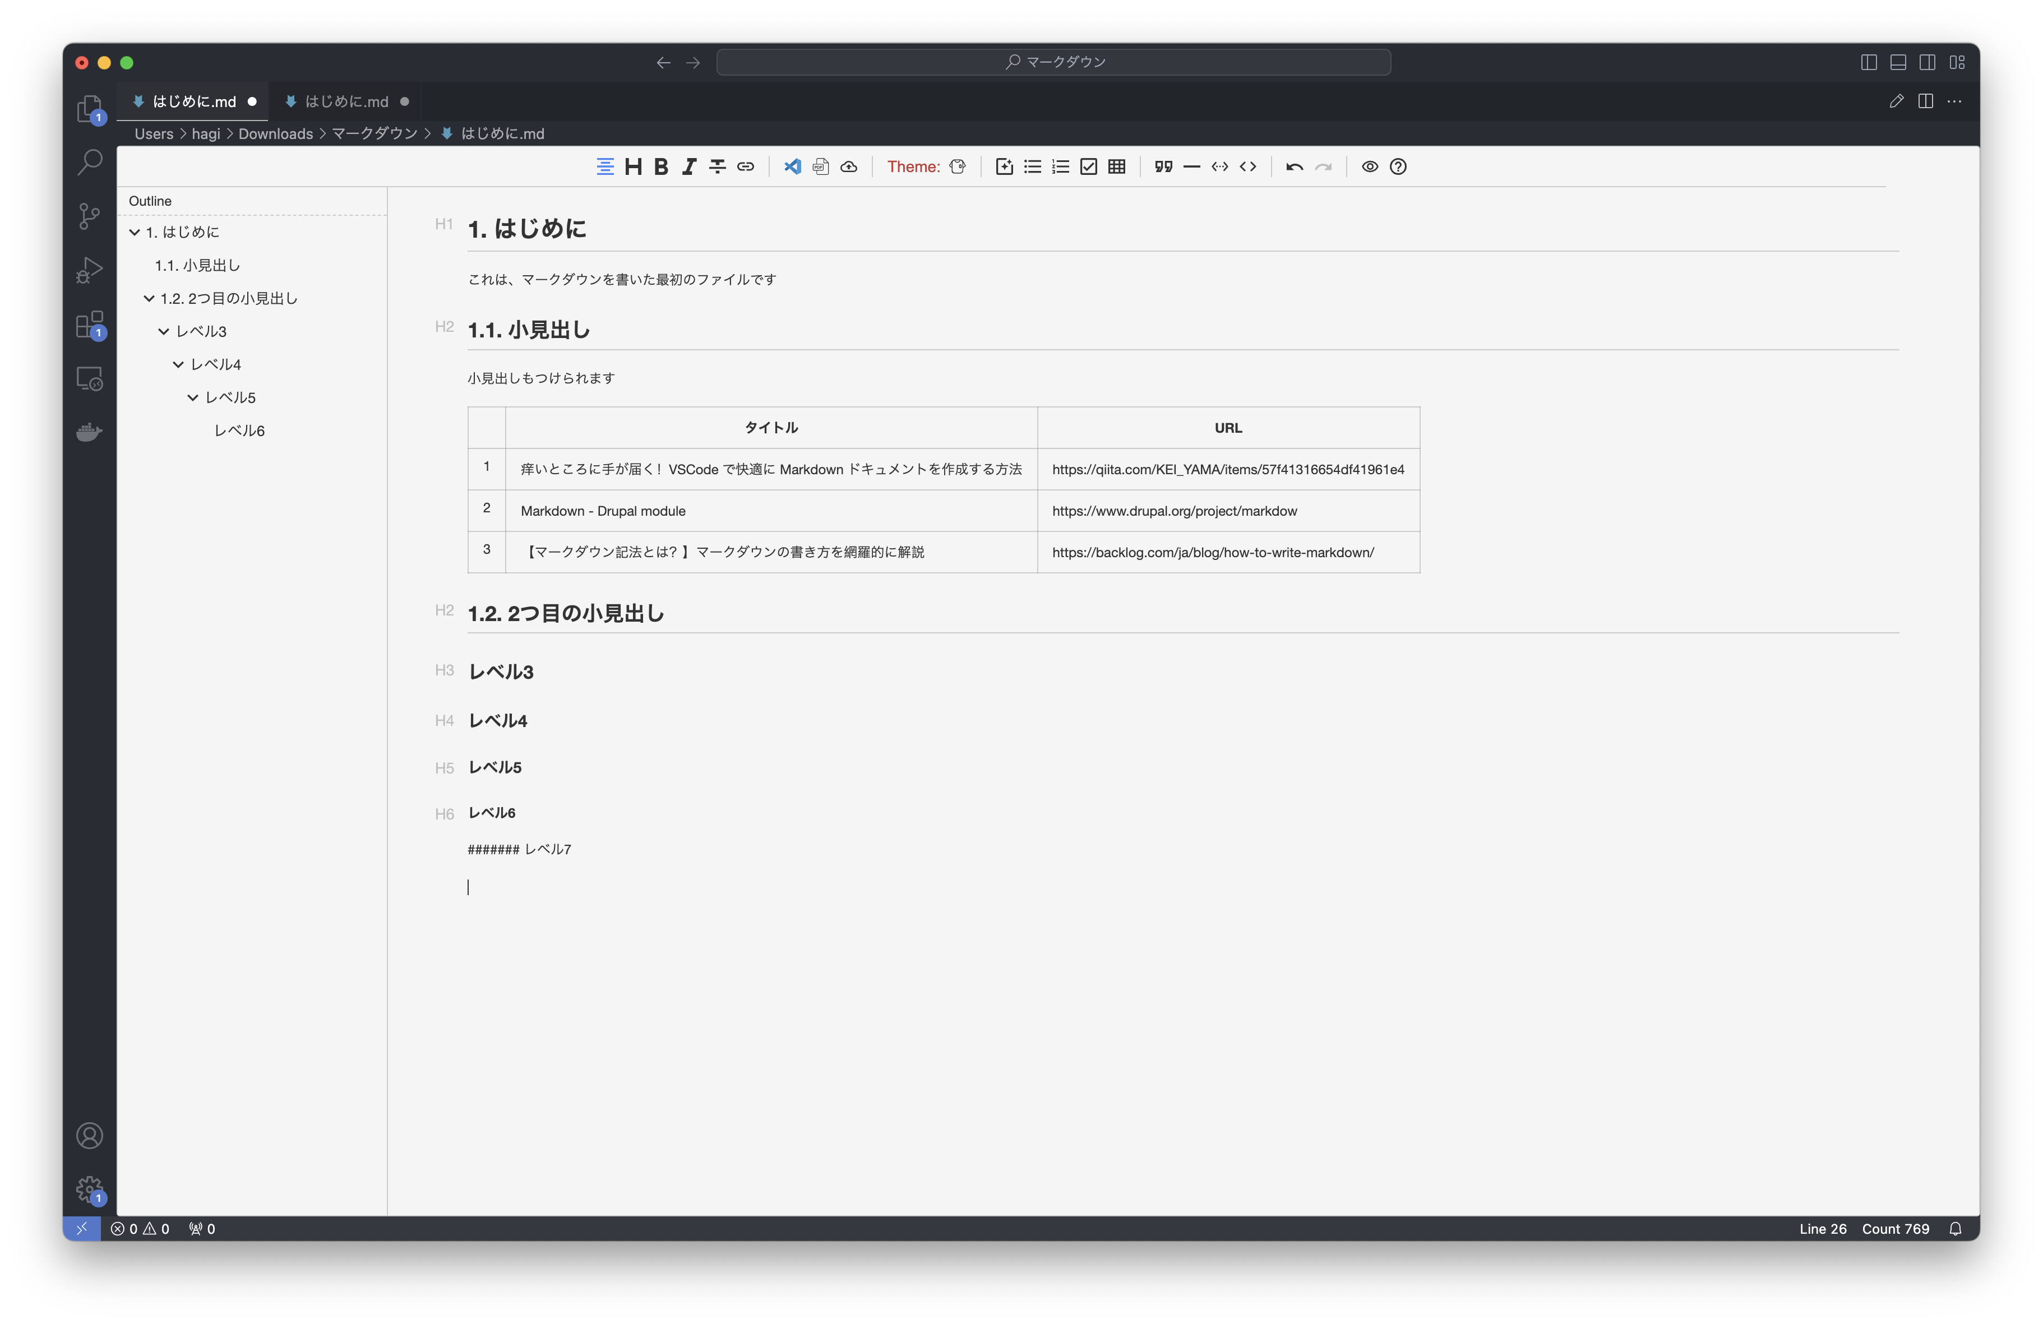
Task: Open the Docker view
Action: coord(89,432)
